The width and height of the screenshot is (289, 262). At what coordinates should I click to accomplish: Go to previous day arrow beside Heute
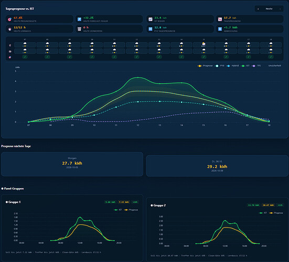tap(258, 9)
